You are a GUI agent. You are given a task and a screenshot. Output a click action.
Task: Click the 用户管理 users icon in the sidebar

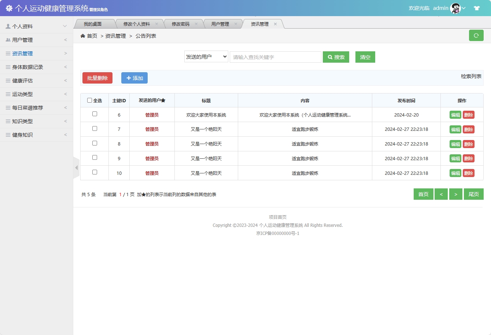pyautogui.click(x=8, y=40)
